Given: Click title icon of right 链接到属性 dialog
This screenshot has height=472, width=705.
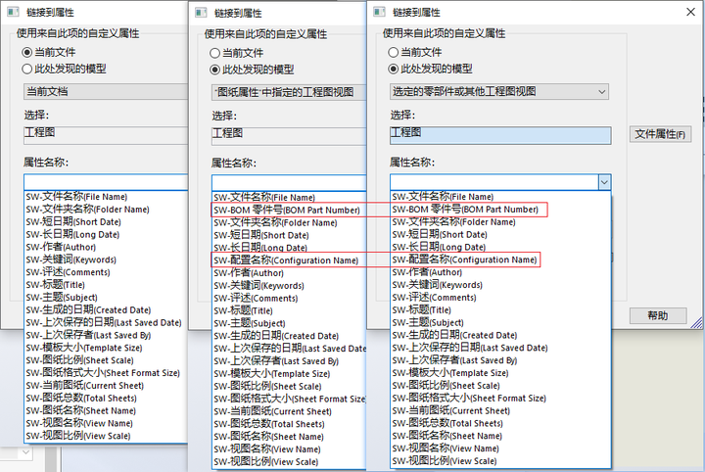Looking at the screenshot, I should [x=380, y=12].
